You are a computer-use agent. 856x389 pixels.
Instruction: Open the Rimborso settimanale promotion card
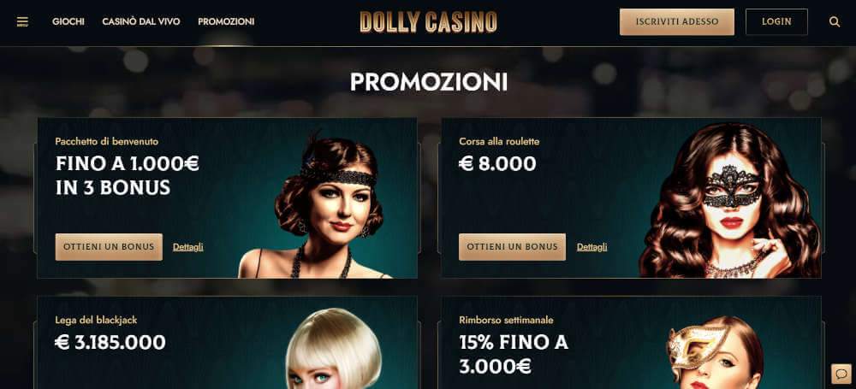coord(631,343)
